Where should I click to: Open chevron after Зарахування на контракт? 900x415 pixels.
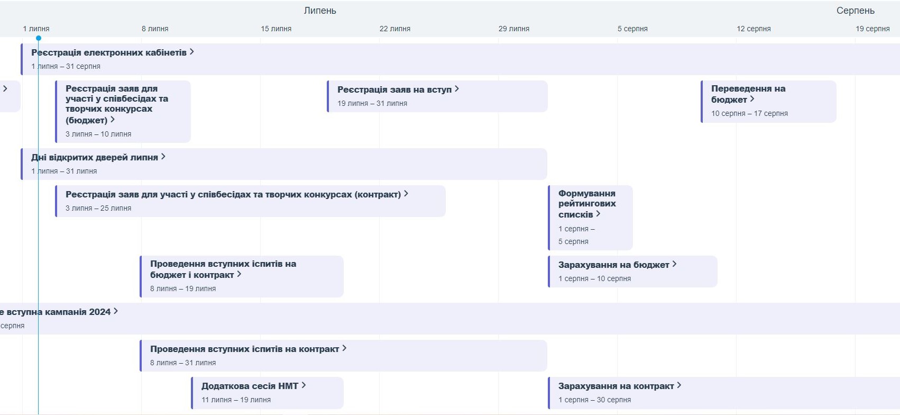tap(679, 385)
